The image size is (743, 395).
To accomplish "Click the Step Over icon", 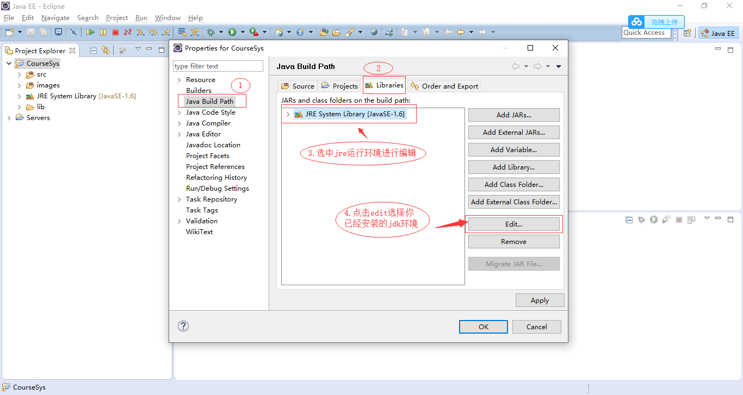I will 153,32.
